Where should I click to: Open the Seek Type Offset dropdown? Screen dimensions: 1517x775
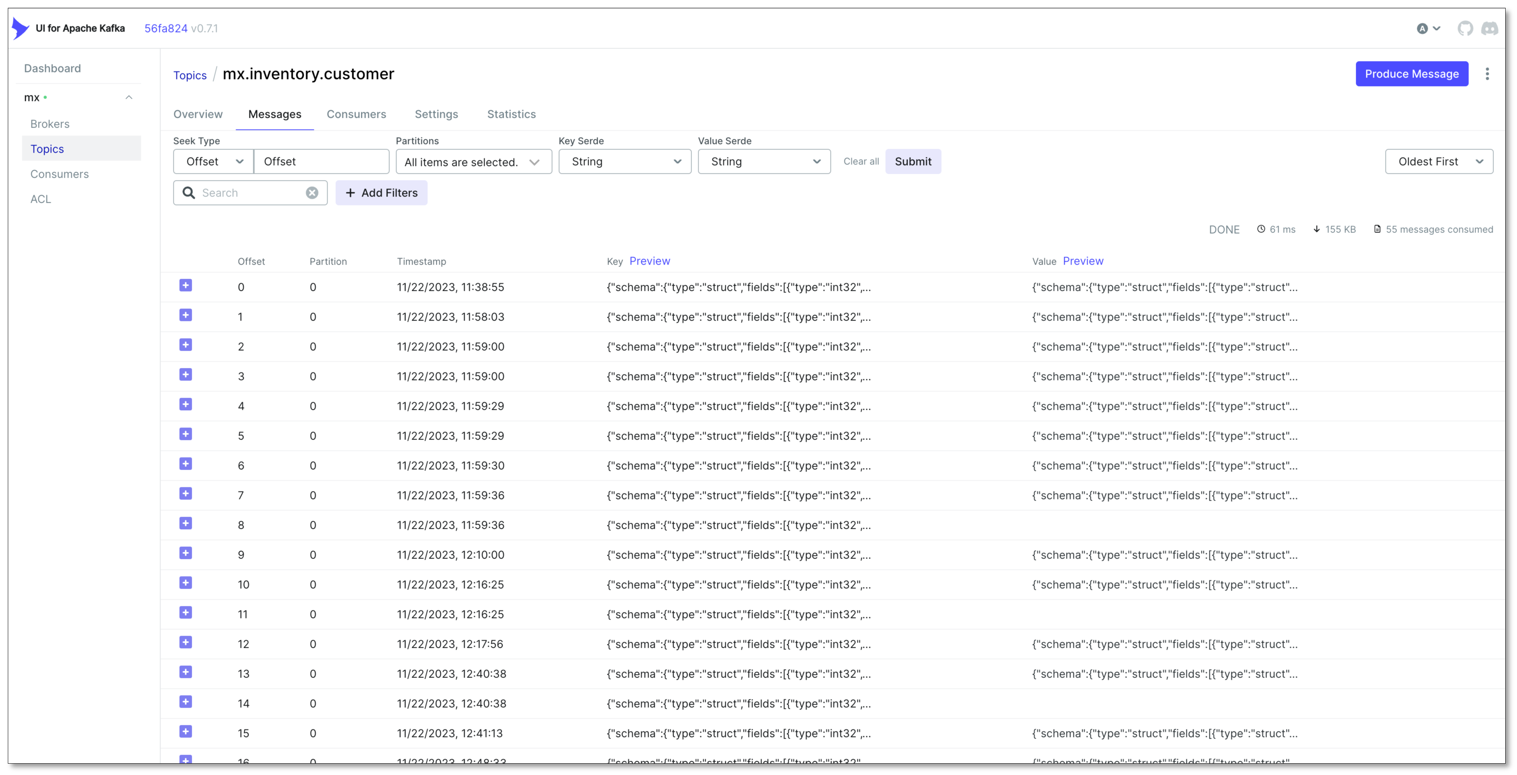[x=213, y=161]
